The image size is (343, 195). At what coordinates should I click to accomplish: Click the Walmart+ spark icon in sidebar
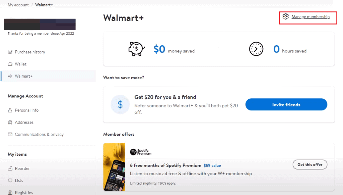(10, 76)
